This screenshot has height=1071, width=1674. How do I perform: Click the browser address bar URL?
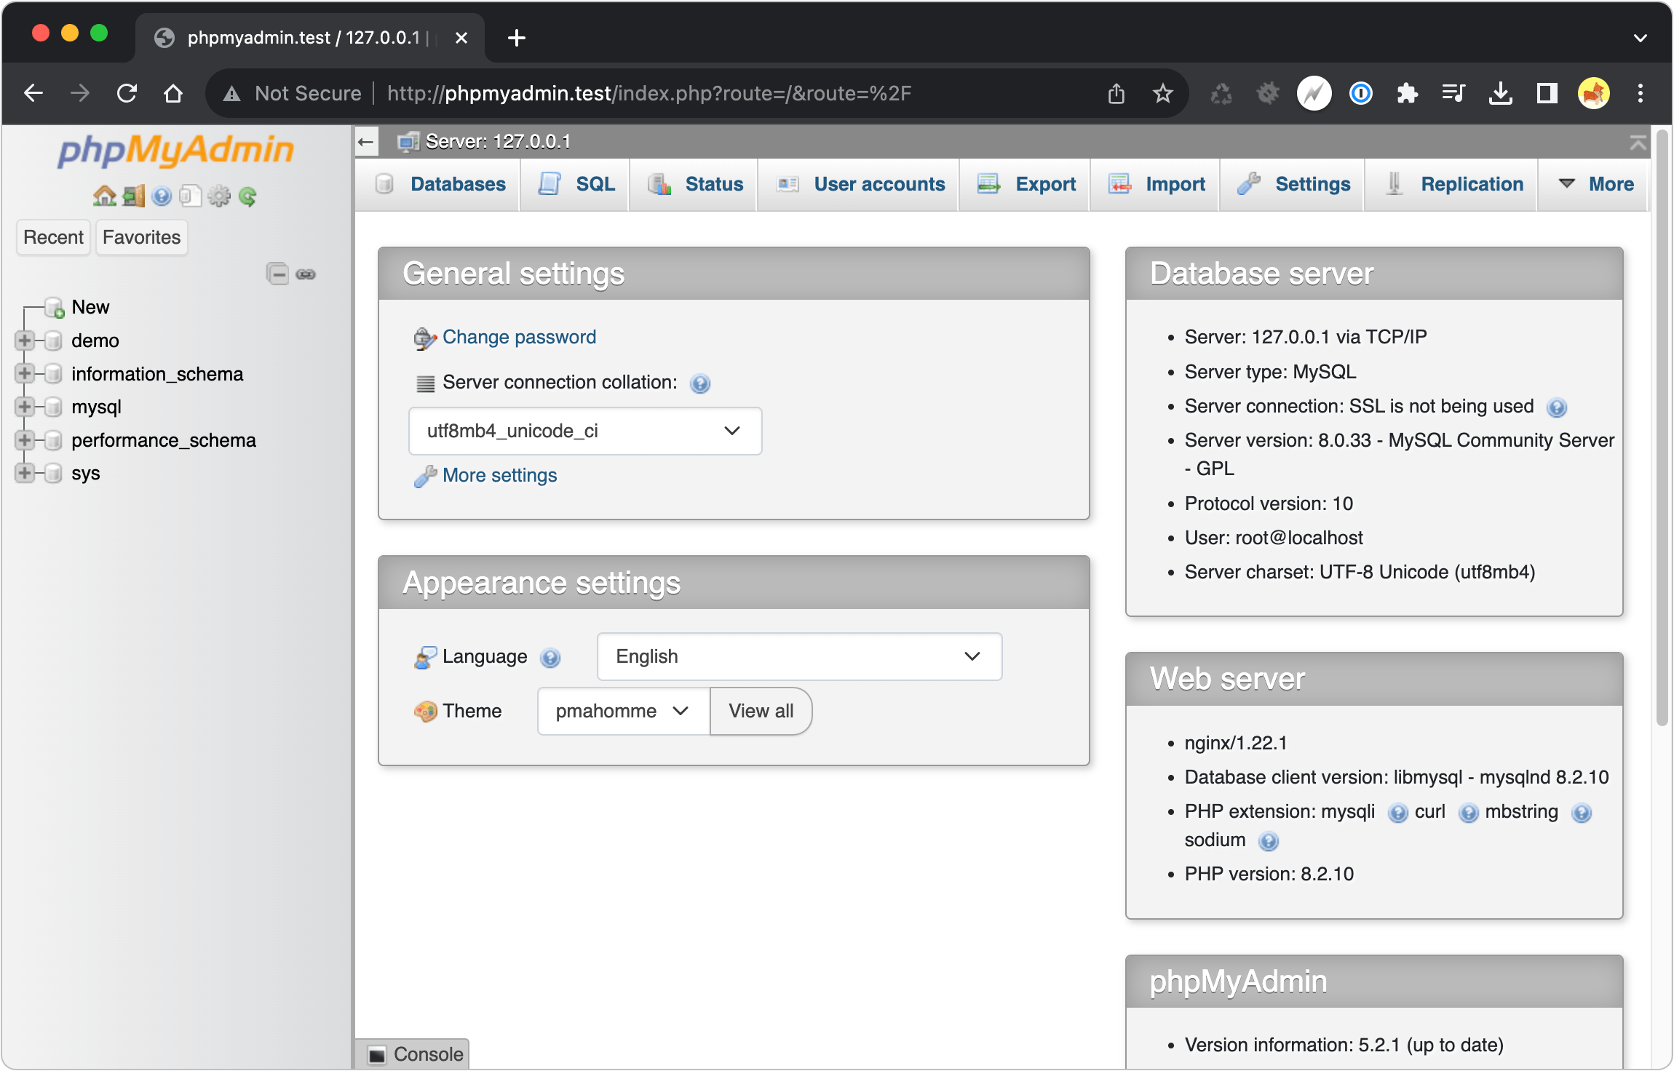[x=648, y=94]
